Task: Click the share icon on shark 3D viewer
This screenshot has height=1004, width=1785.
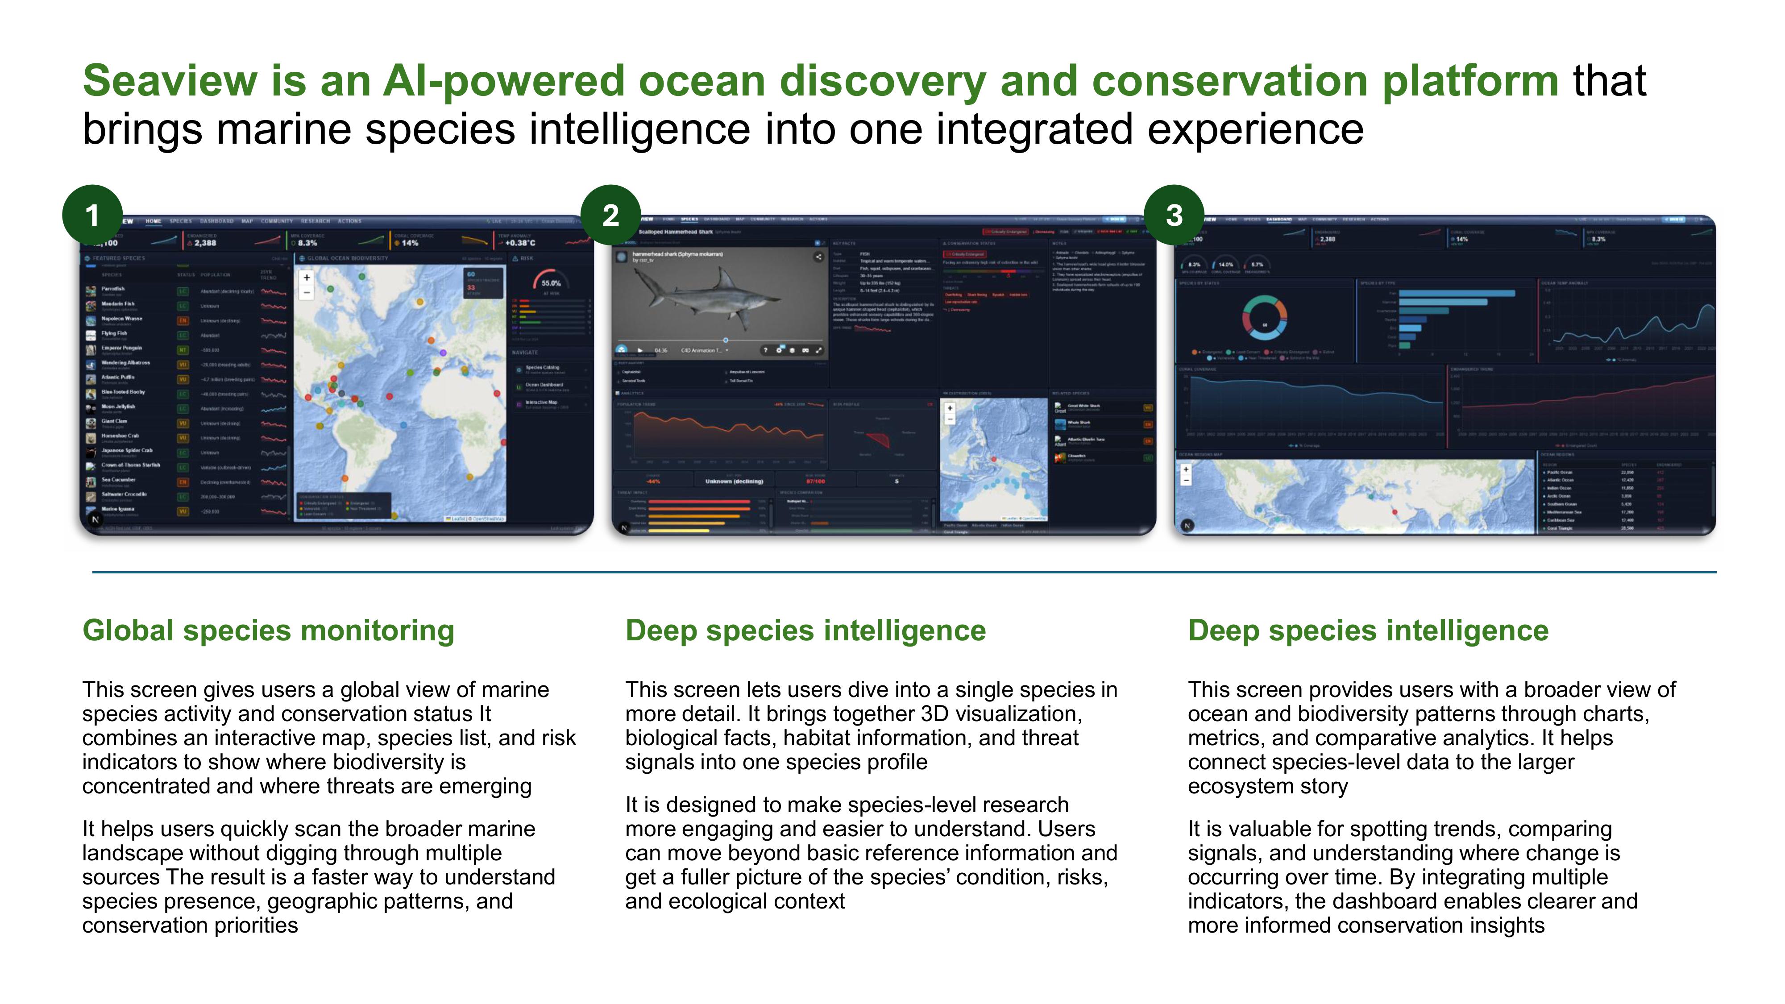Action: click(818, 257)
